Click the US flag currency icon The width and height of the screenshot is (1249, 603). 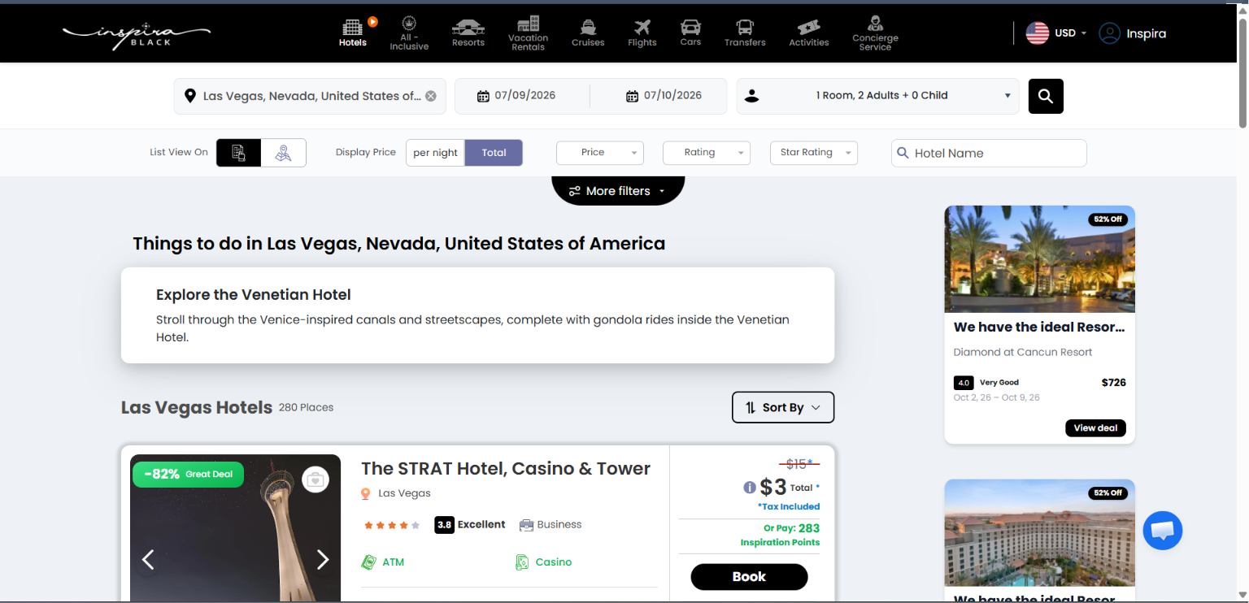pos(1037,33)
